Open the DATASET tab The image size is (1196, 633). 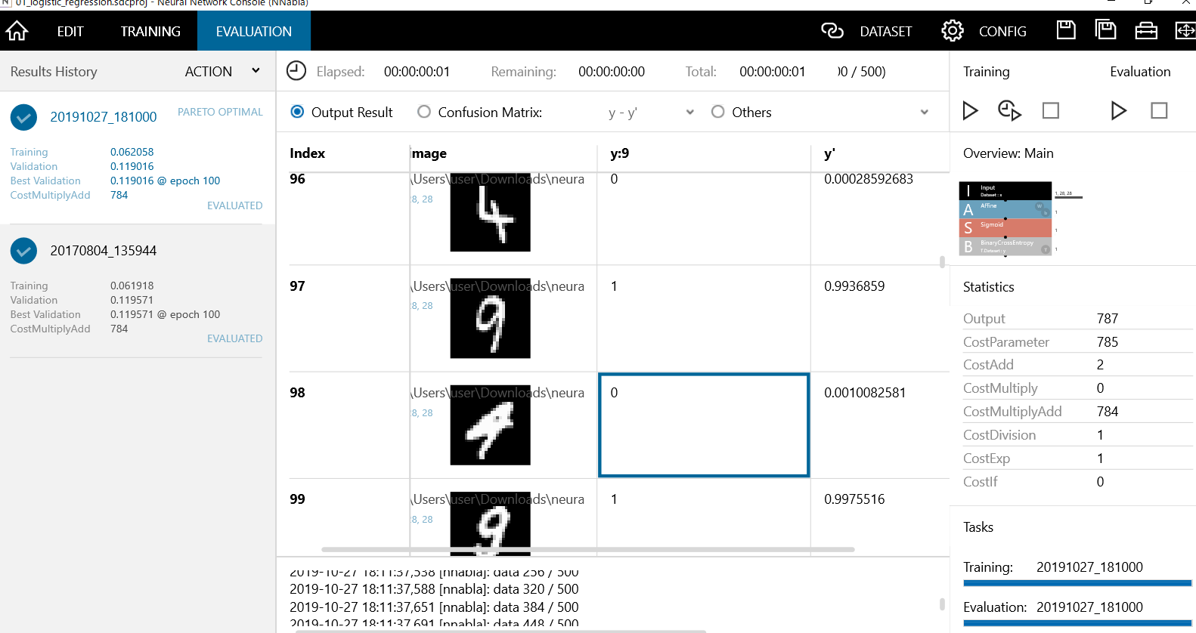click(885, 31)
